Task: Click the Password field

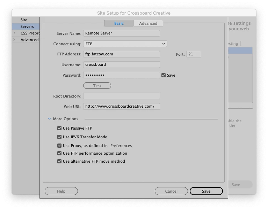Action: point(122,75)
